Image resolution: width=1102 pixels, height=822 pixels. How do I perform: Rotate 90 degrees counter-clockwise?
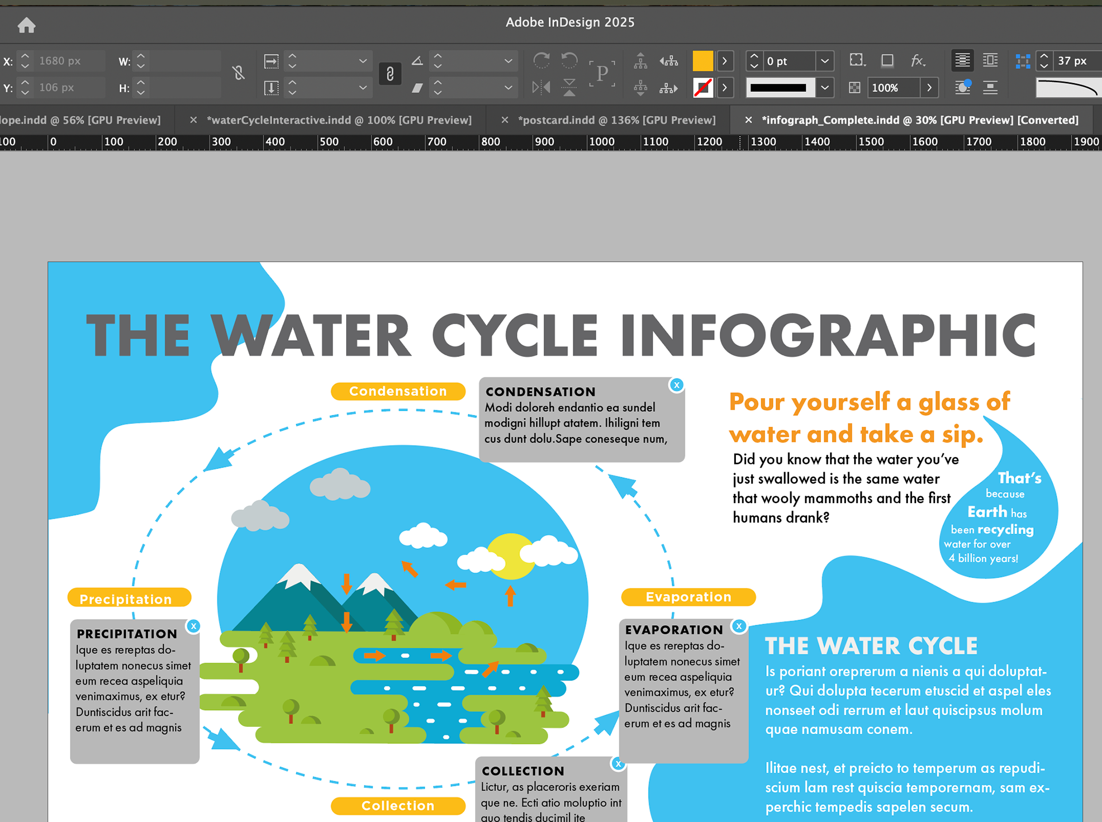point(569,60)
